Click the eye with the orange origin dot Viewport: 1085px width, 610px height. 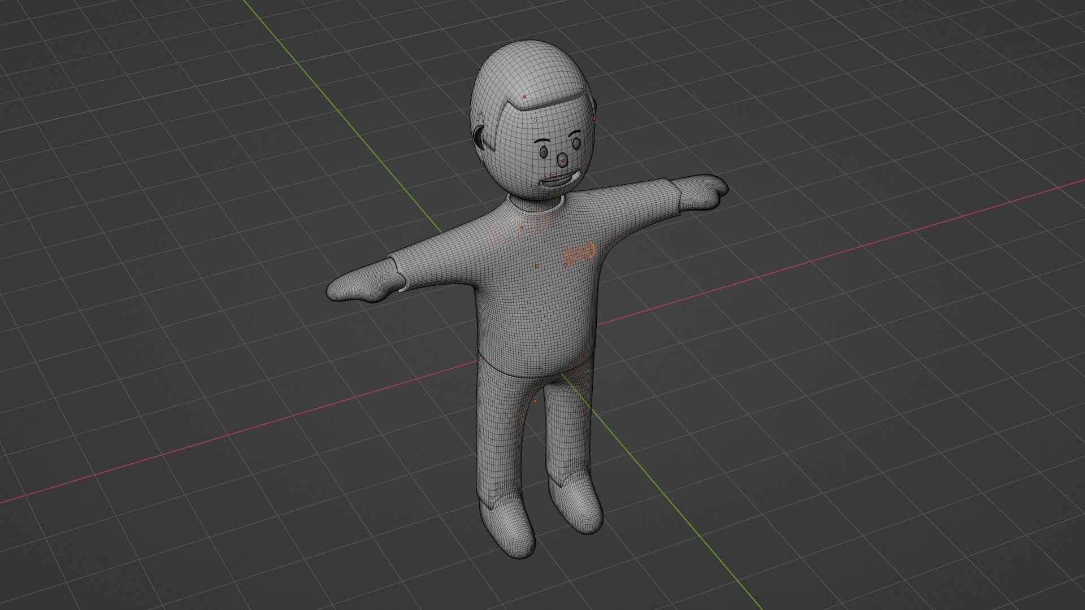[543, 153]
